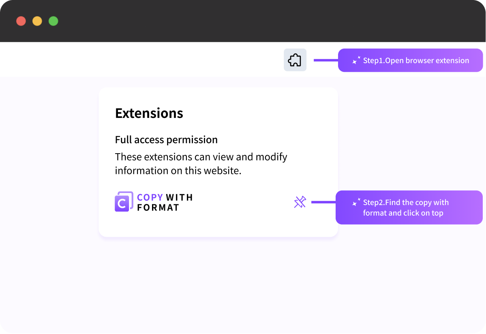Click the red close window dot
Image resolution: width=486 pixels, height=334 pixels.
point(21,21)
